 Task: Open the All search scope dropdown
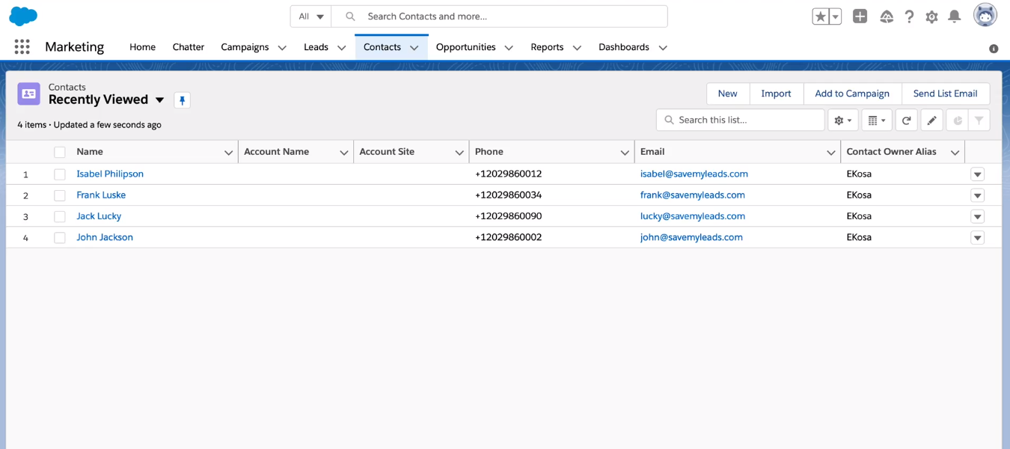coord(310,16)
